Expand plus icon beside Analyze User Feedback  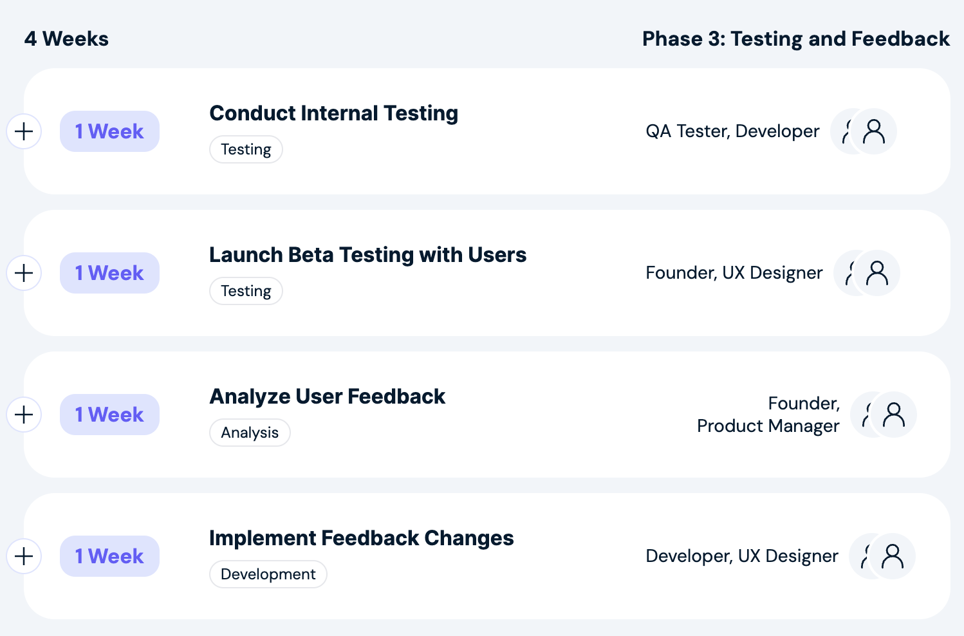24,415
